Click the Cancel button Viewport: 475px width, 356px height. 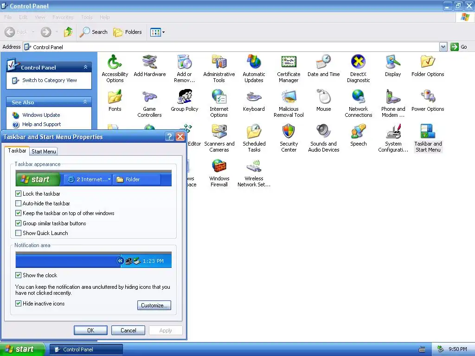coord(128,330)
